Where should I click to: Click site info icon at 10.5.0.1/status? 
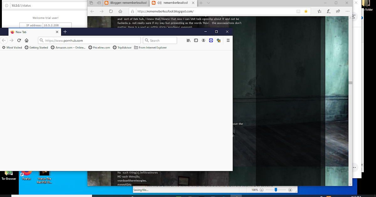click(7, 6)
